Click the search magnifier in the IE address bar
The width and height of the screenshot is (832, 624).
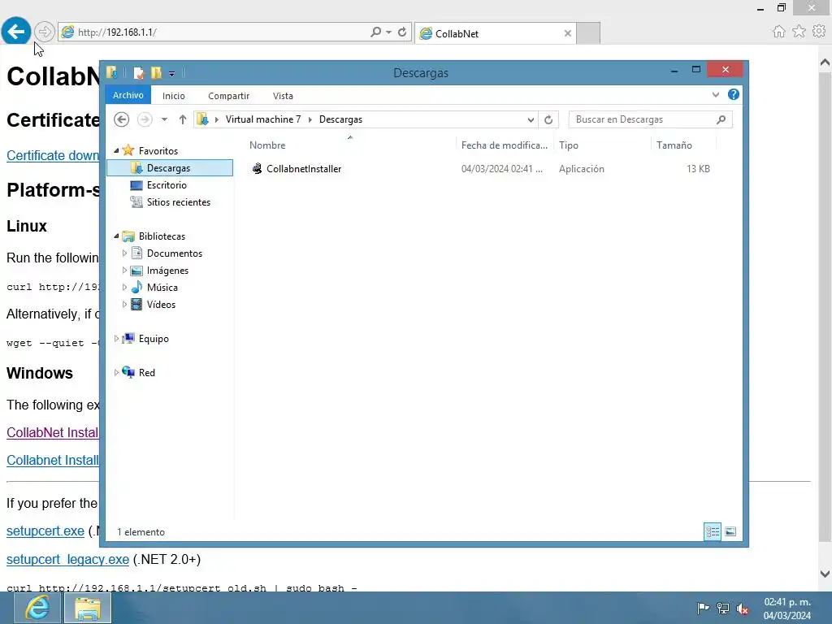375,32
